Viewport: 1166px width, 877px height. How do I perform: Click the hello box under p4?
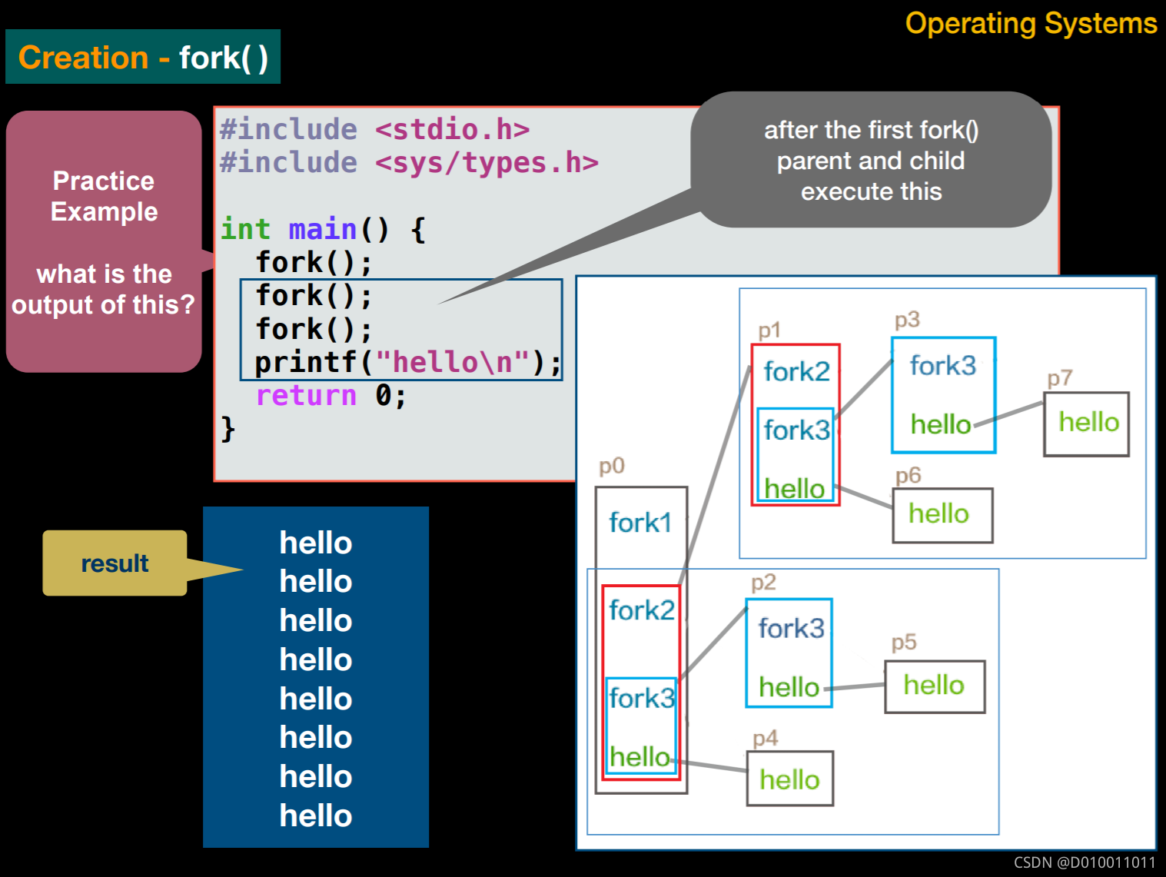(x=790, y=779)
